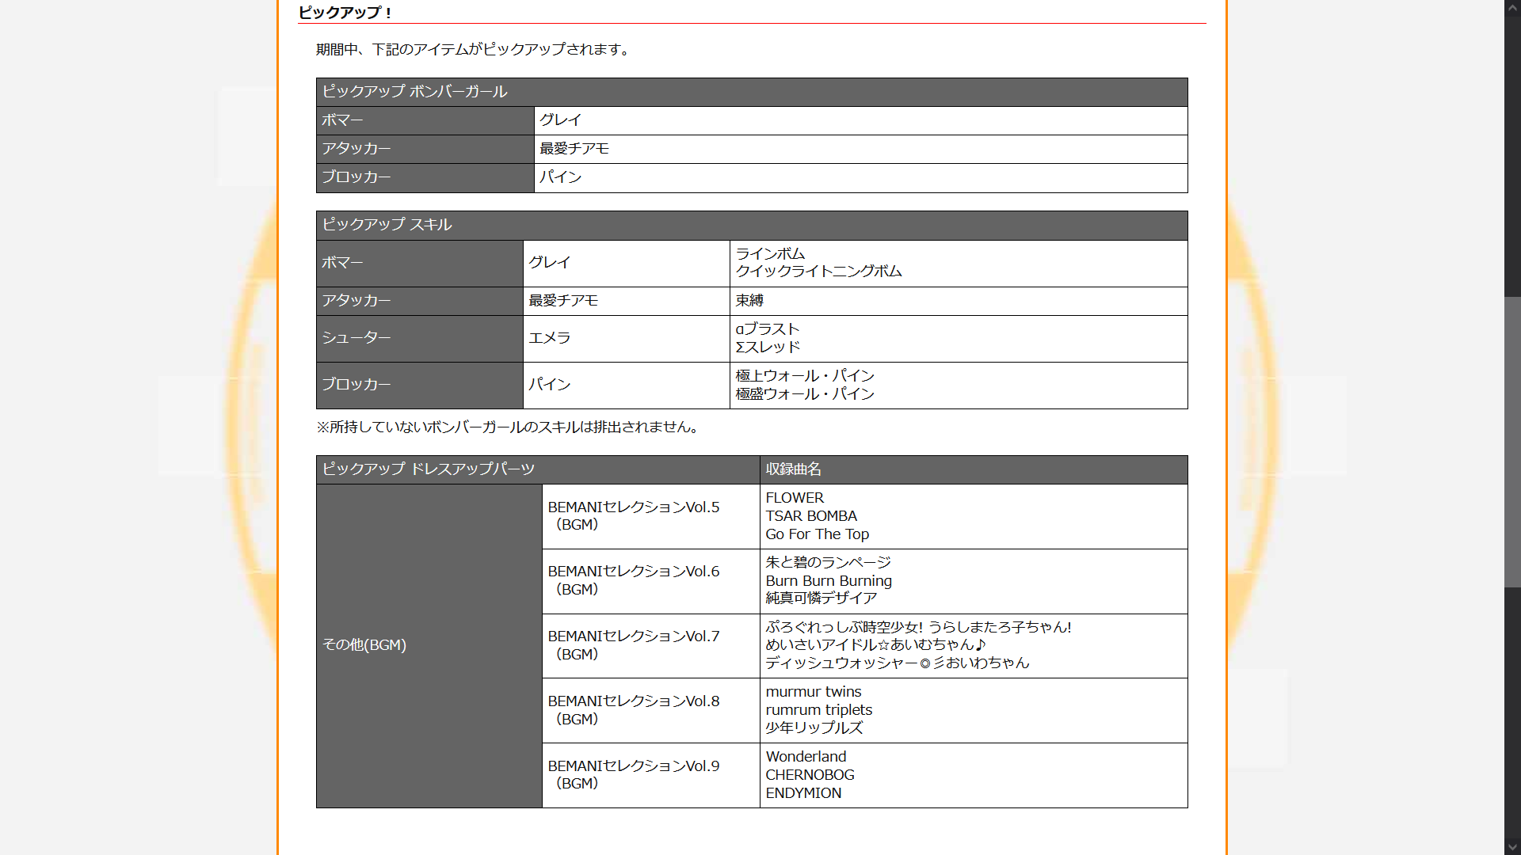Click the 極盛ウォール・パイン skill text
The image size is (1521, 855).
[805, 394]
